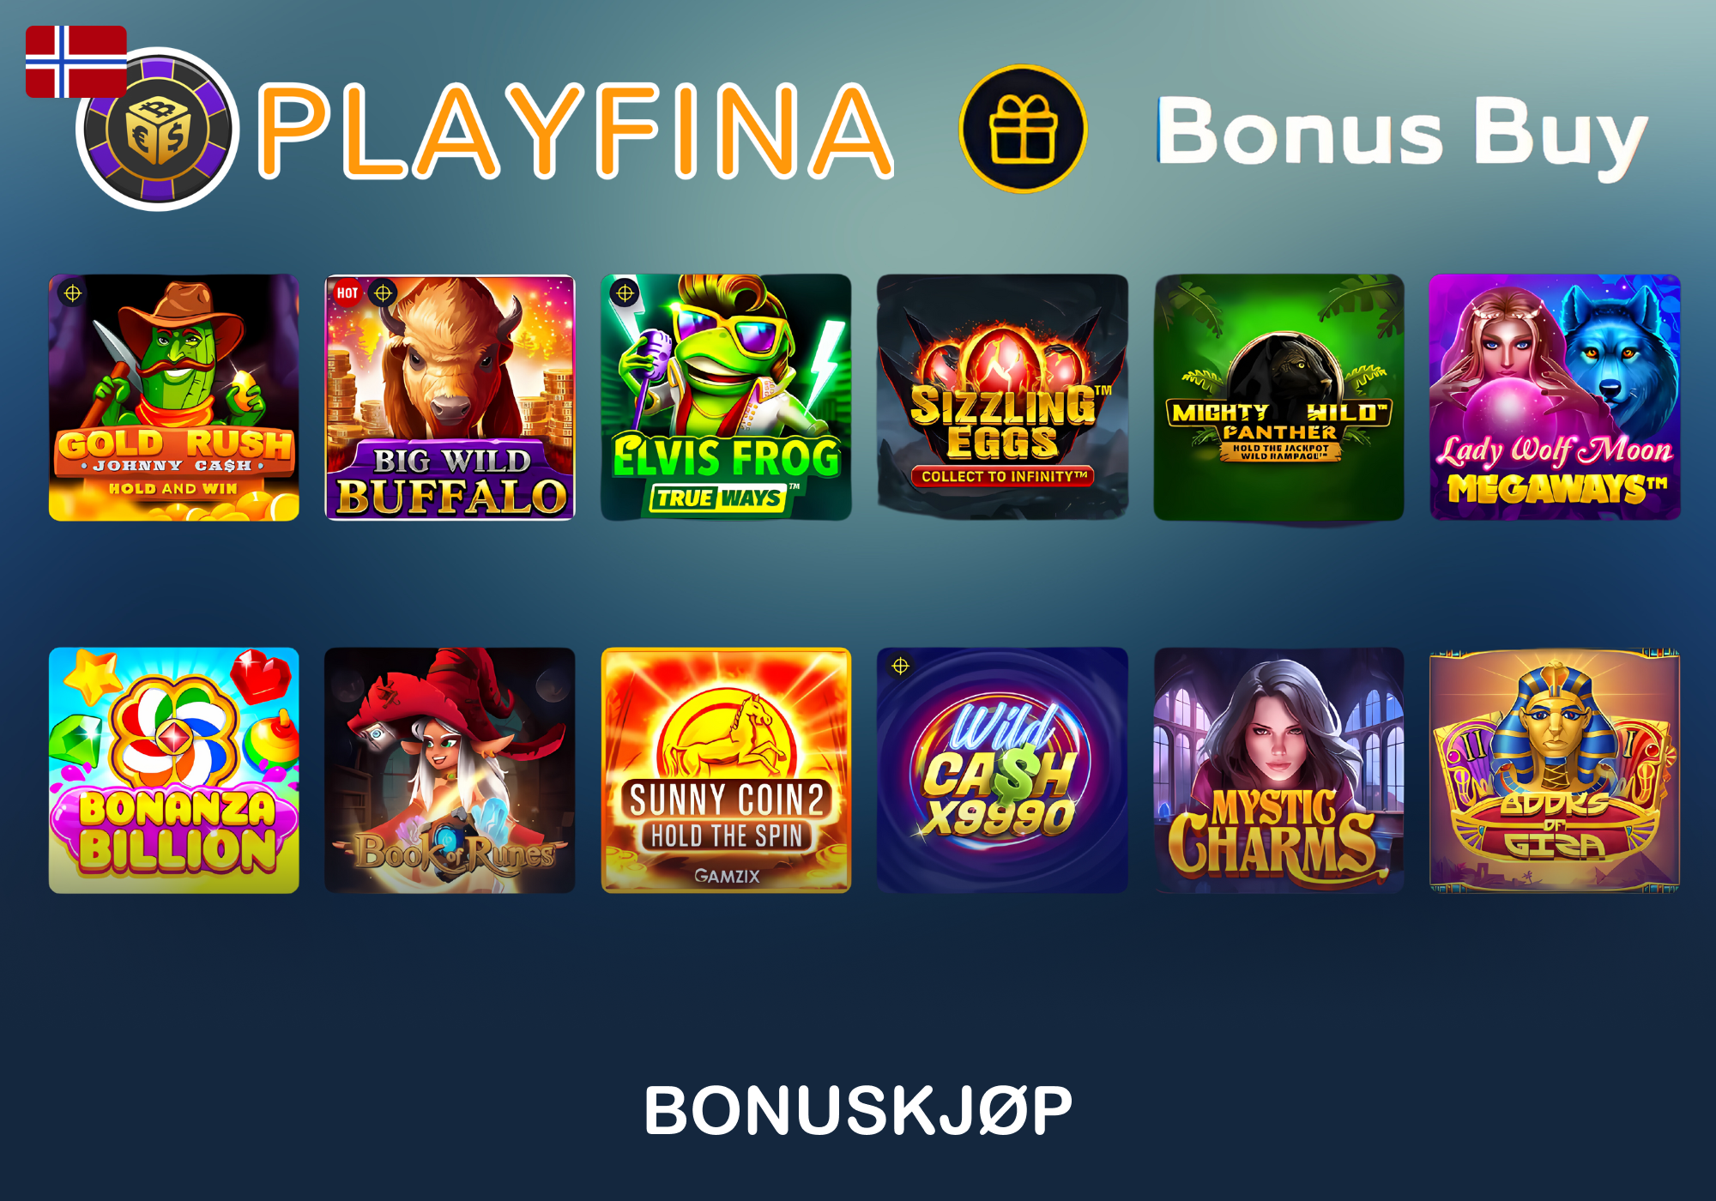
Task: Click the HOT badge on Big Wild Buffalo
Action: pos(347,293)
